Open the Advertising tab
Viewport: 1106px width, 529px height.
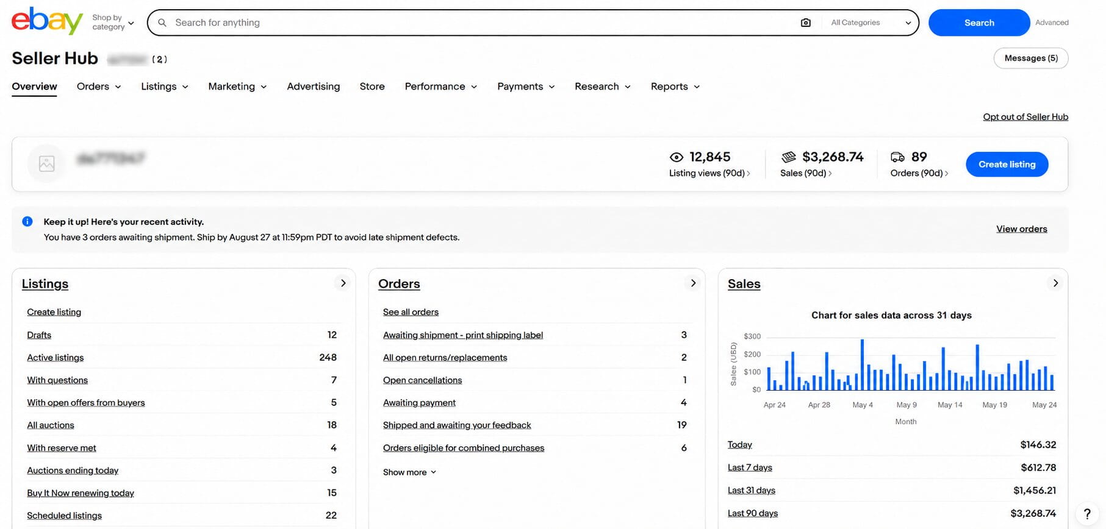point(314,87)
